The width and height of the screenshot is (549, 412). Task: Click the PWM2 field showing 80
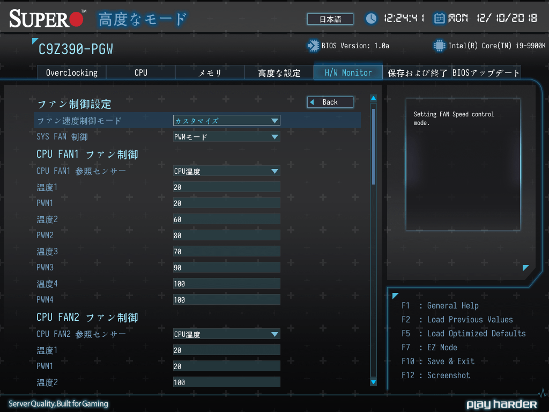tap(227, 236)
